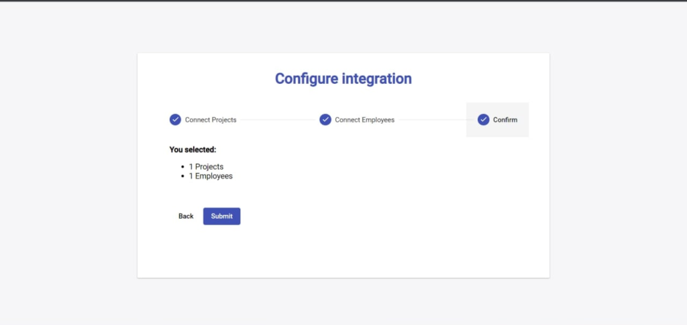Jump to the Connect Employees step label
The height and width of the screenshot is (325, 687).
tap(364, 120)
